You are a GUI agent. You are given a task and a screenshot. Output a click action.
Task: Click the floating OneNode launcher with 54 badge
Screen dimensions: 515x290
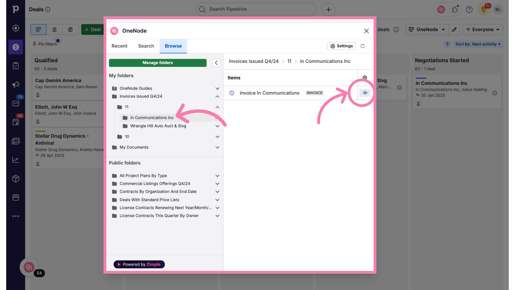click(x=29, y=267)
